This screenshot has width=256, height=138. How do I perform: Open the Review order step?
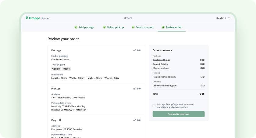172,27
